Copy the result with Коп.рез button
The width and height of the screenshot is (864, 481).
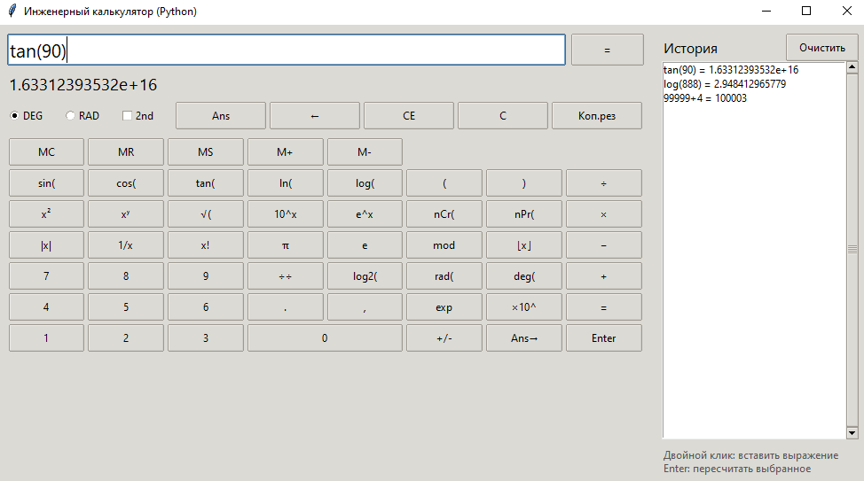(596, 116)
